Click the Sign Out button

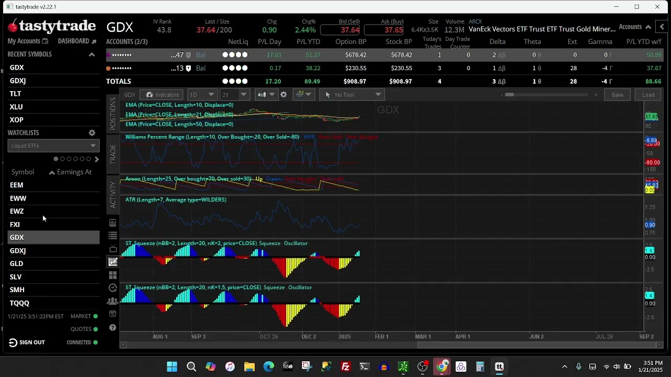(27, 342)
